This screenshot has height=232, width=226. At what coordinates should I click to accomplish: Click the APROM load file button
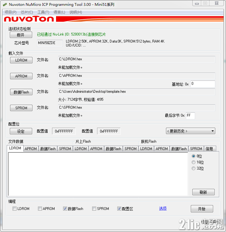coord(21,76)
